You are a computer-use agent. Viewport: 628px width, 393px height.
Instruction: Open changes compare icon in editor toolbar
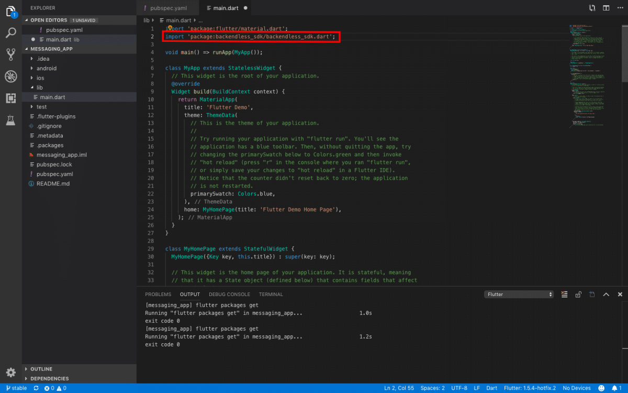(x=592, y=8)
